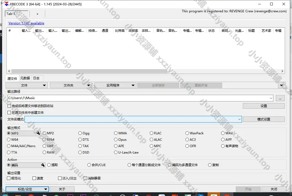
Task: Select the FLAC output format
Action: [x=152, y=133]
